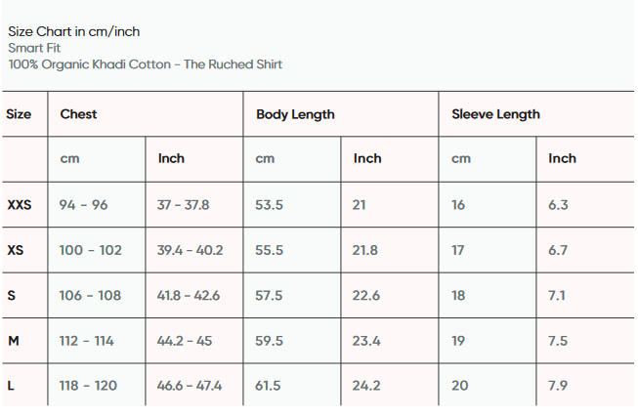This screenshot has width=638, height=417.
Task: Click the "Smart Fit" subtitle text
Action: pos(34,48)
